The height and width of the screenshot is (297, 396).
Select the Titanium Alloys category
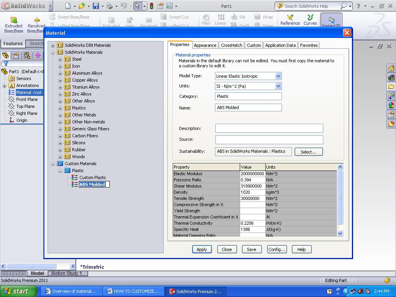coord(85,87)
